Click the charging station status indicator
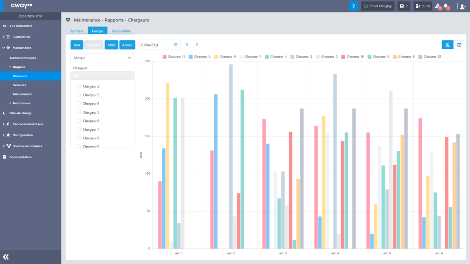Image resolution: width=470 pixels, height=264 pixels. click(x=422, y=6)
